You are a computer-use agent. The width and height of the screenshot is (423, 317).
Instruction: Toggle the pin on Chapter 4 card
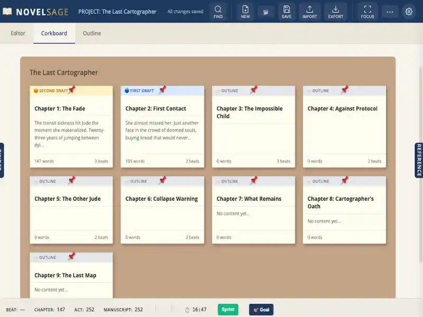click(345, 90)
